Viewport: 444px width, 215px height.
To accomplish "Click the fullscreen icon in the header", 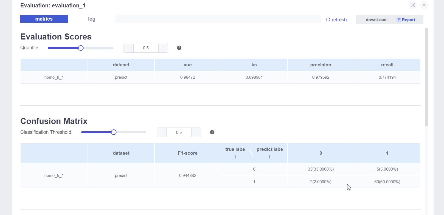I will coord(413,5).
